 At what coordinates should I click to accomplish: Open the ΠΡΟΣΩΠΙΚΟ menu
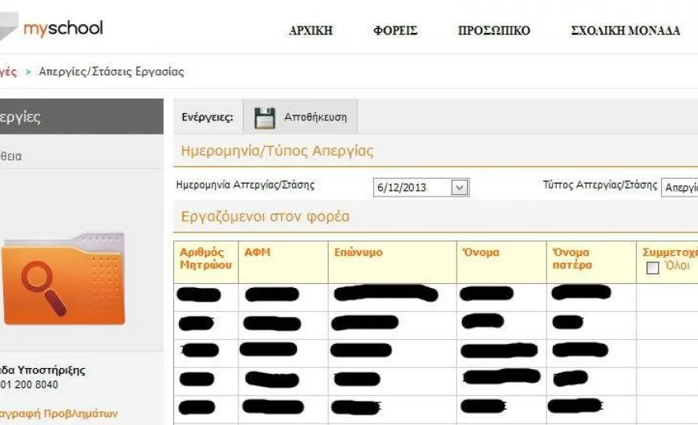494,30
